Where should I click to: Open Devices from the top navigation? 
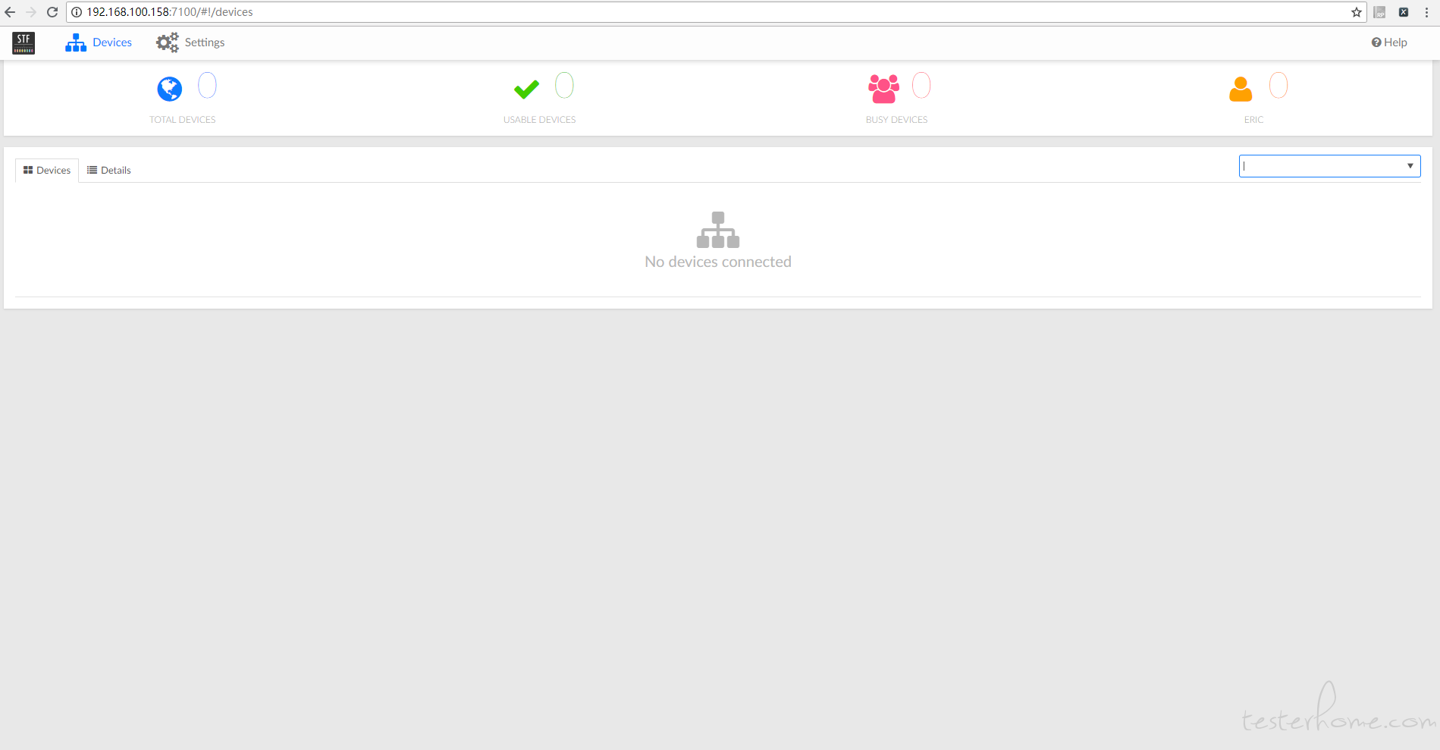(x=99, y=42)
